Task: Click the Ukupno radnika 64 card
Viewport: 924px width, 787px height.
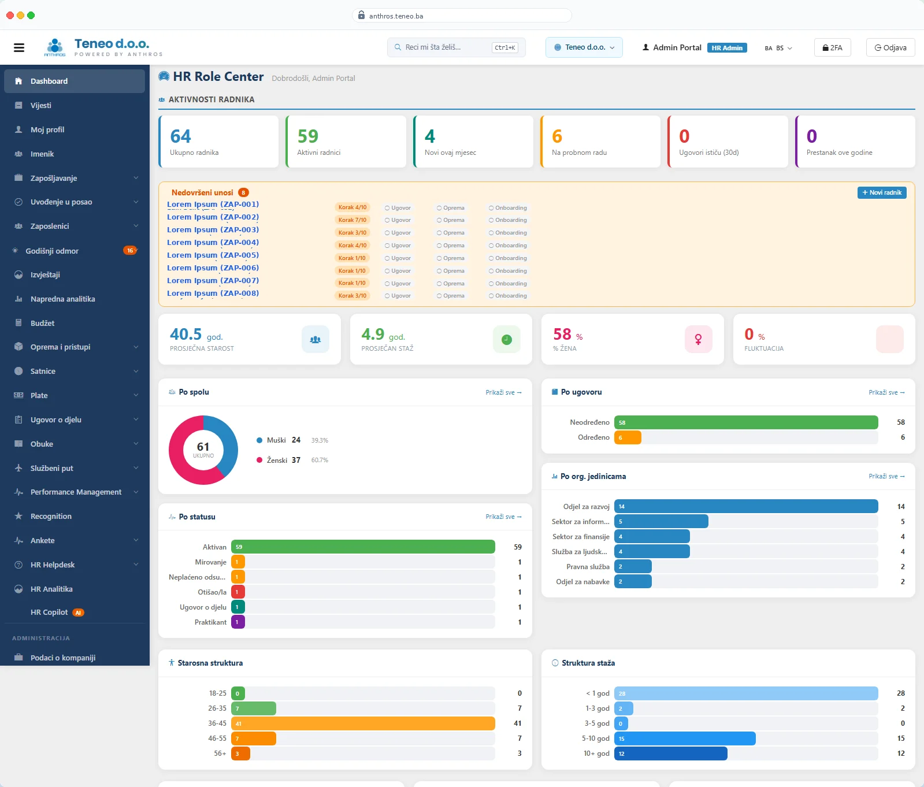Action: pos(218,142)
